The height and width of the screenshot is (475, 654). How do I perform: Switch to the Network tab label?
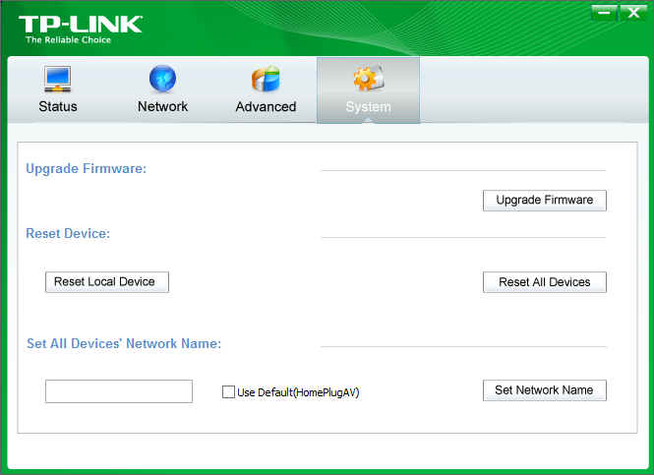tap(162, 107)
